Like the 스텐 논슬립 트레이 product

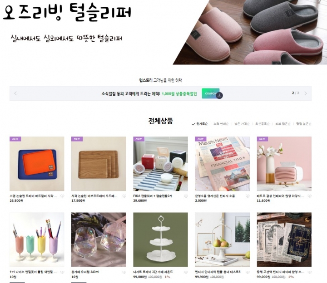coord(62,196)
